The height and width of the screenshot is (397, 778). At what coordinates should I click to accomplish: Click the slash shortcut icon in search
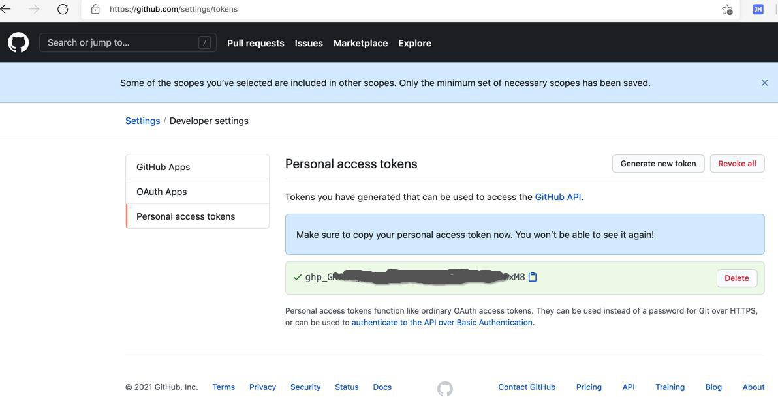click(204, 42)
